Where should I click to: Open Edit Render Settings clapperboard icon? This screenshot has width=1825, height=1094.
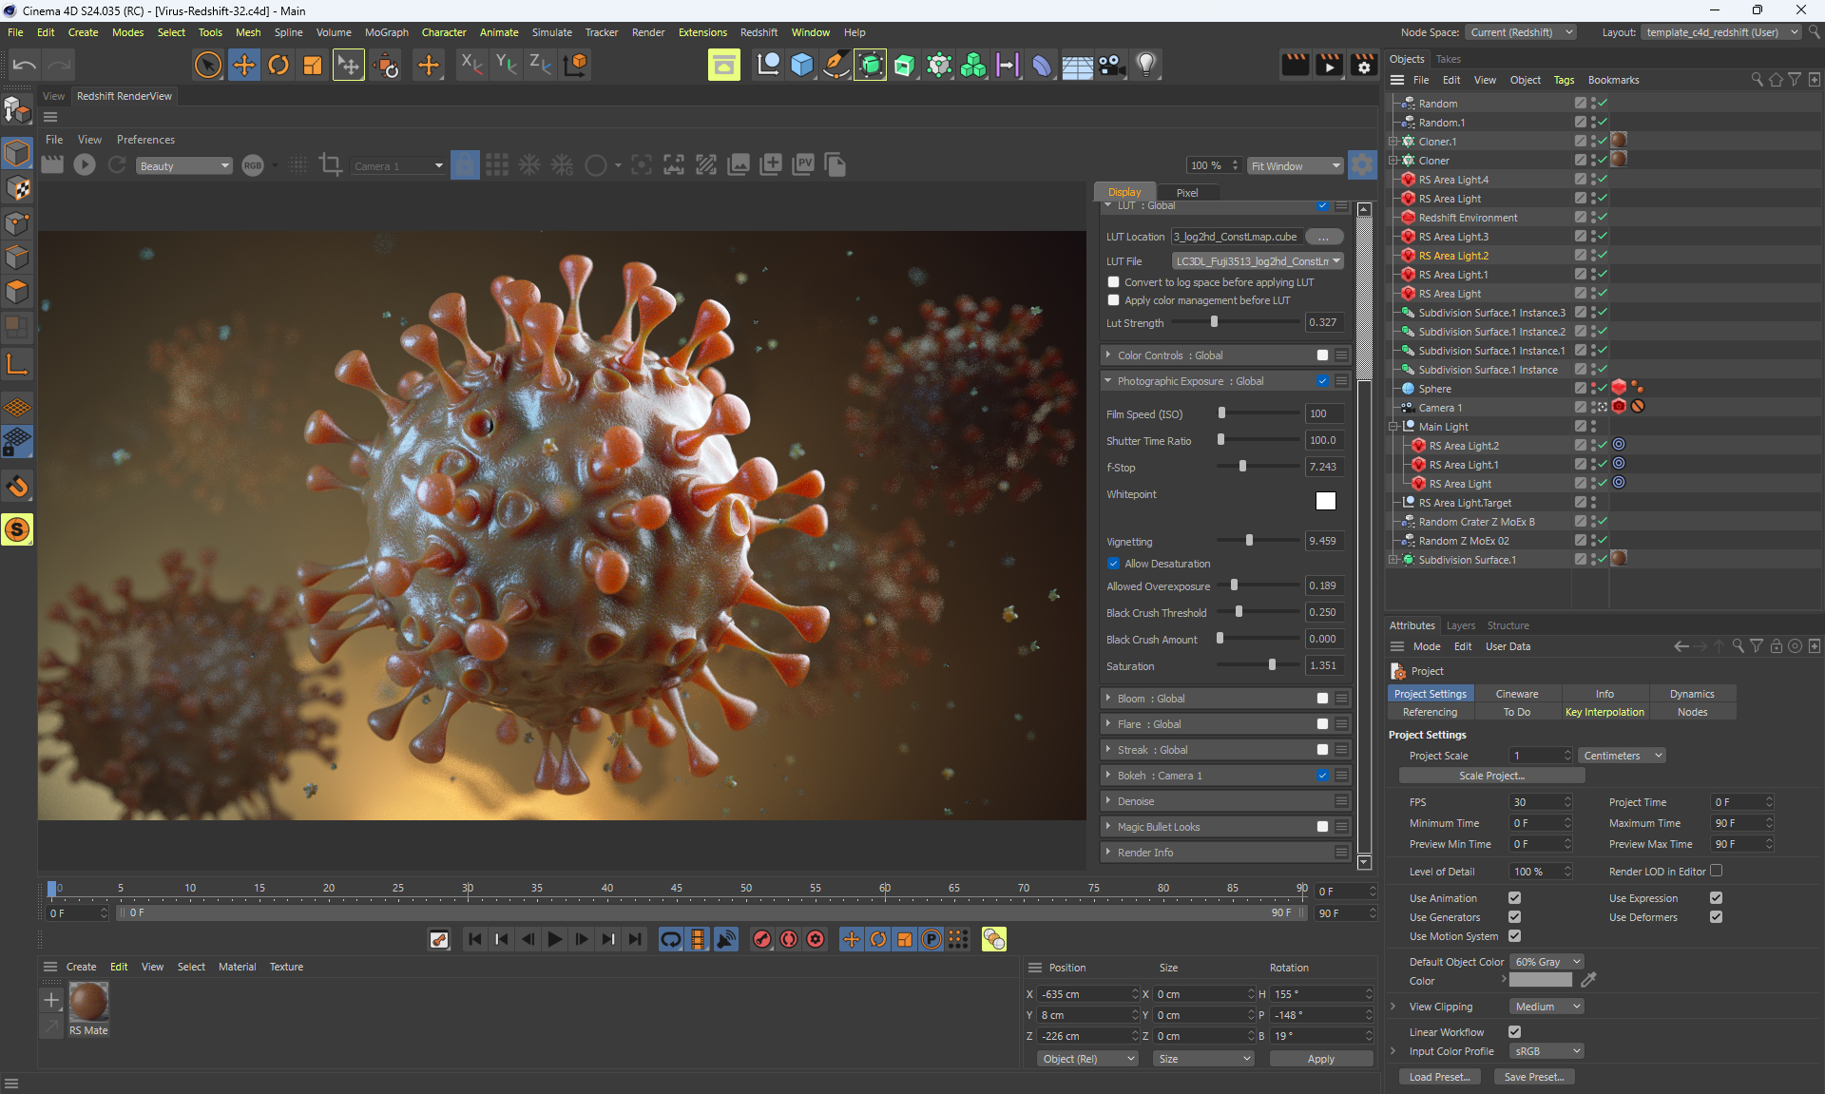(1363, 65)
